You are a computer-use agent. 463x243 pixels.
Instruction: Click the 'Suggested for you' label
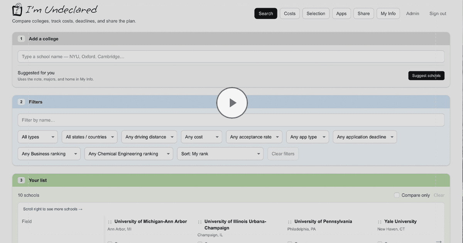pos(36,73)
